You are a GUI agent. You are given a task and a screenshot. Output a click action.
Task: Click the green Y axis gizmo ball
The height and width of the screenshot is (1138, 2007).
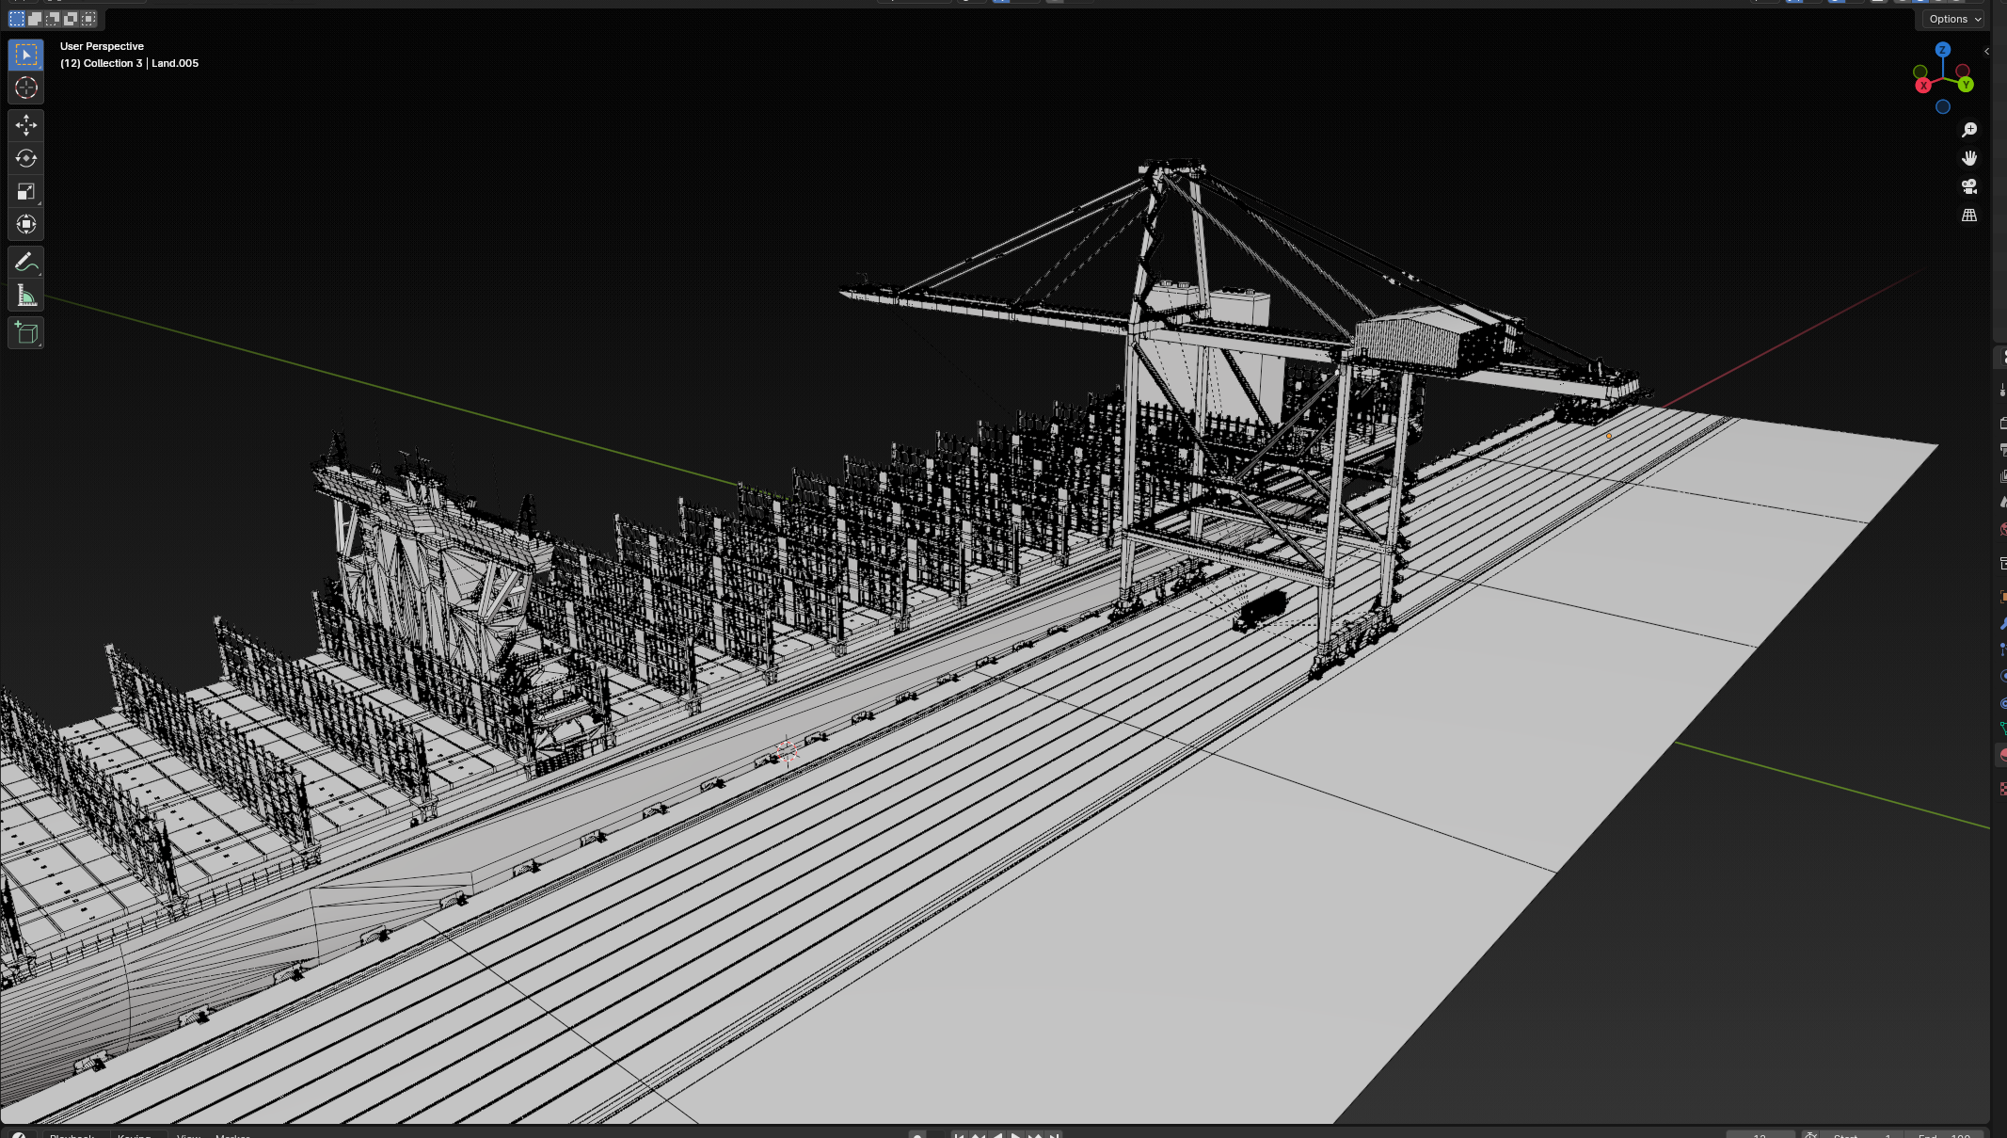[1966, 85]
